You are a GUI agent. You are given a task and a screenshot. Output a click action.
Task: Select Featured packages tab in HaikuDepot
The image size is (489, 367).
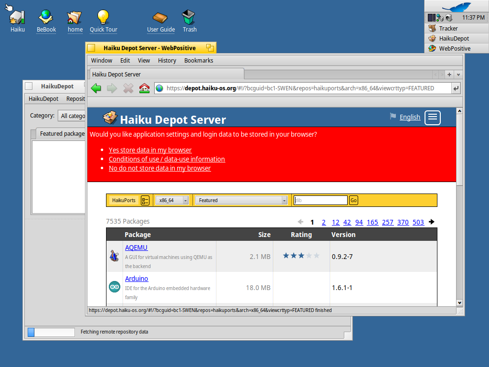point(61,134)
